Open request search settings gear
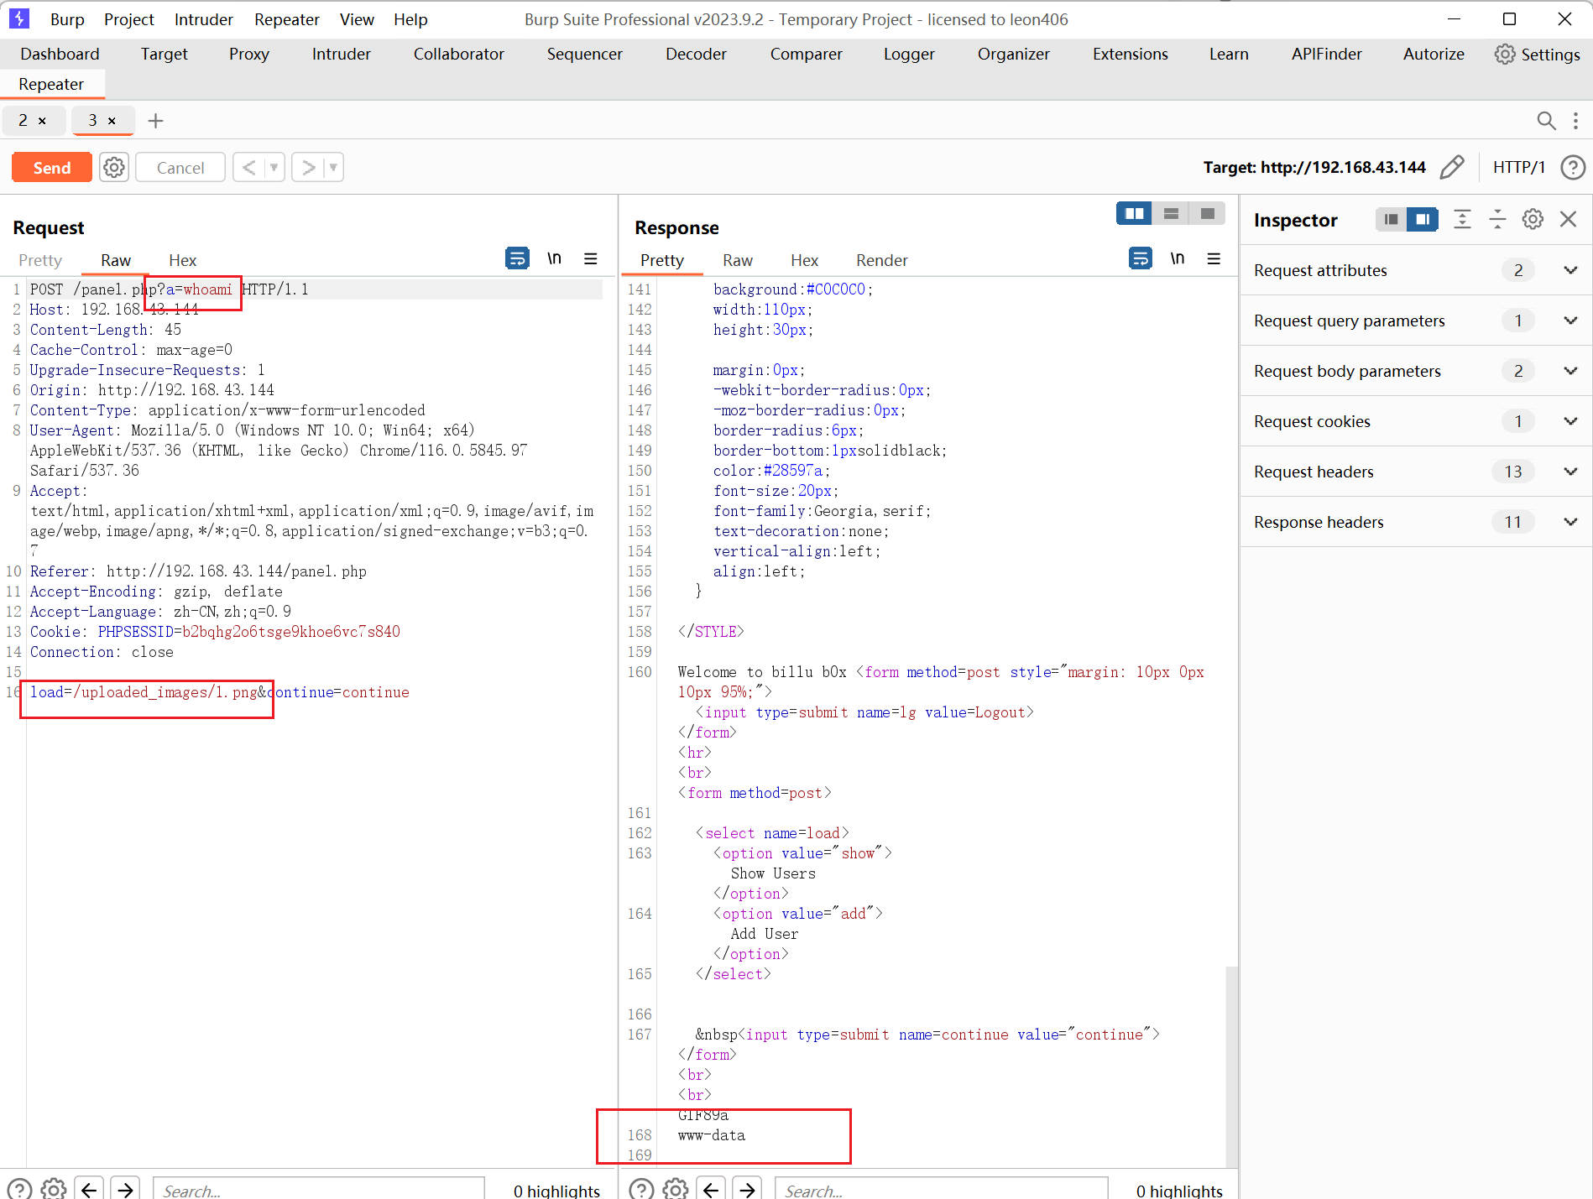 click(54, 1189)
